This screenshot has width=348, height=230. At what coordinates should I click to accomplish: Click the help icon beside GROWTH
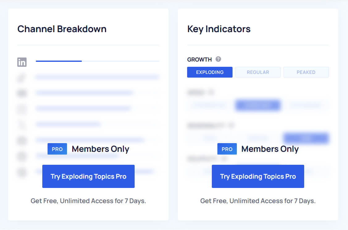pos(218,59)
